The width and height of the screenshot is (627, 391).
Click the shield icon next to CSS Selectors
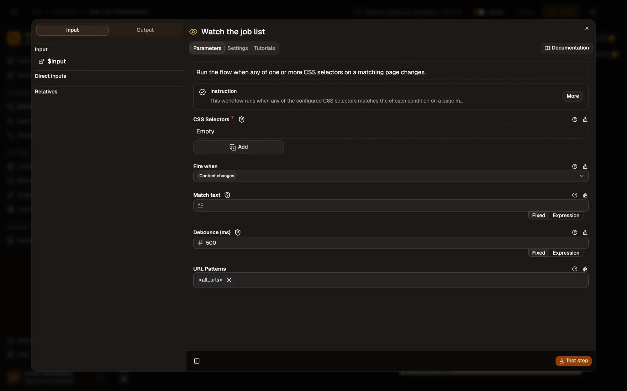point(241,119)
